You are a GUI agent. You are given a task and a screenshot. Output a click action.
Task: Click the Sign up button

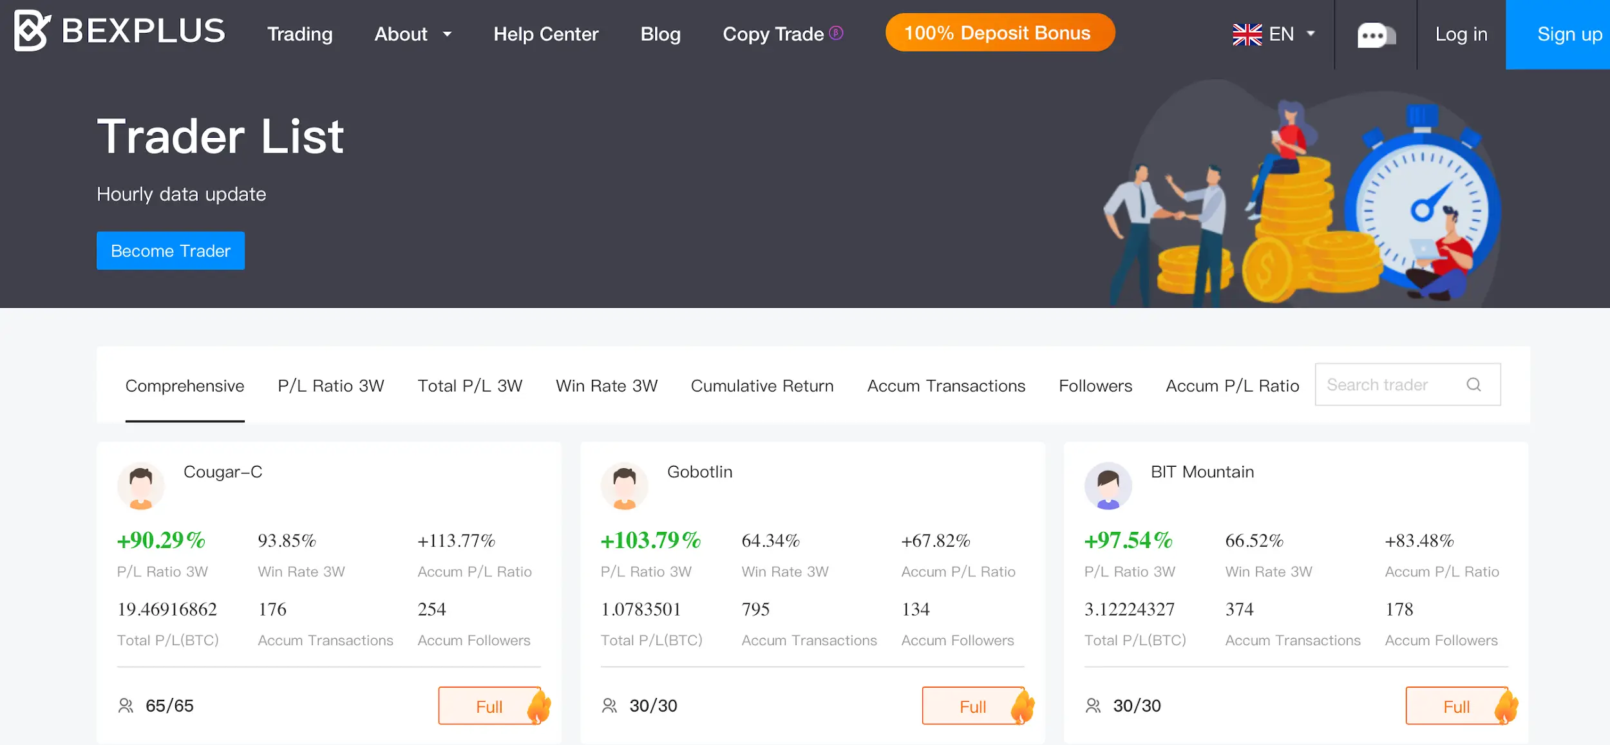coord(1558,34)
